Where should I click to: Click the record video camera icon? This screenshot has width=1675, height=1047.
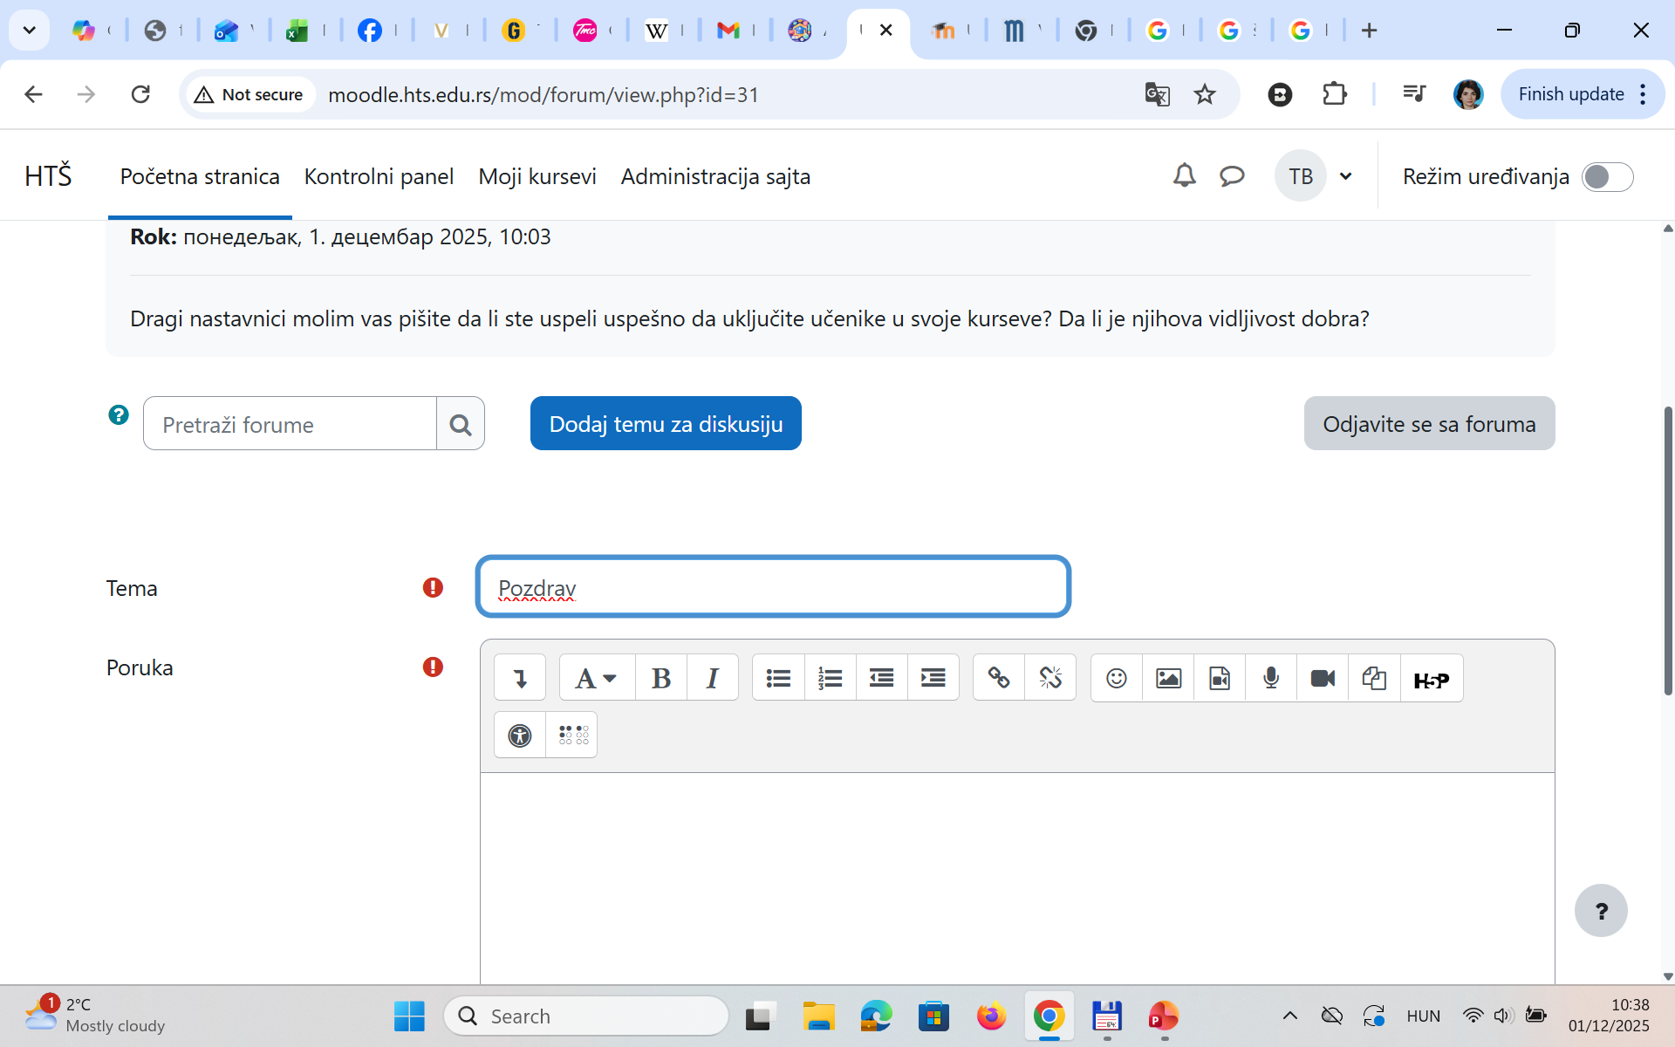pos(1323,678)
